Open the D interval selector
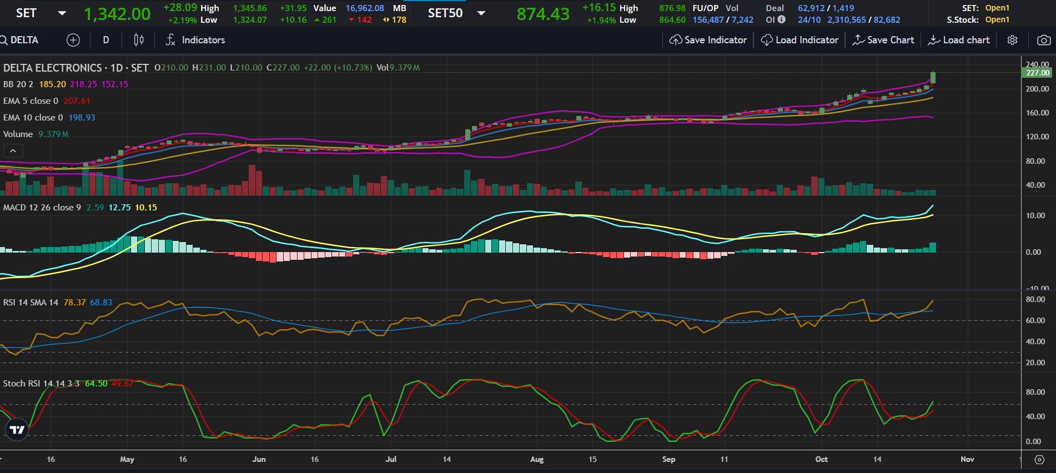The width and height of the screenshot is (1056, 473). tap(106, 40)
